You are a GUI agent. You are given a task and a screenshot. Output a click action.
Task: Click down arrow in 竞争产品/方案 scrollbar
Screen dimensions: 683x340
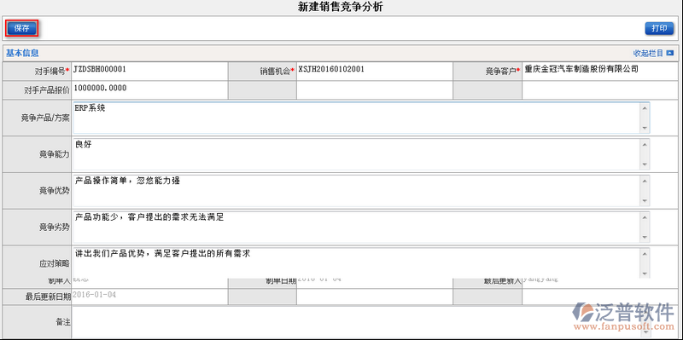645,128
